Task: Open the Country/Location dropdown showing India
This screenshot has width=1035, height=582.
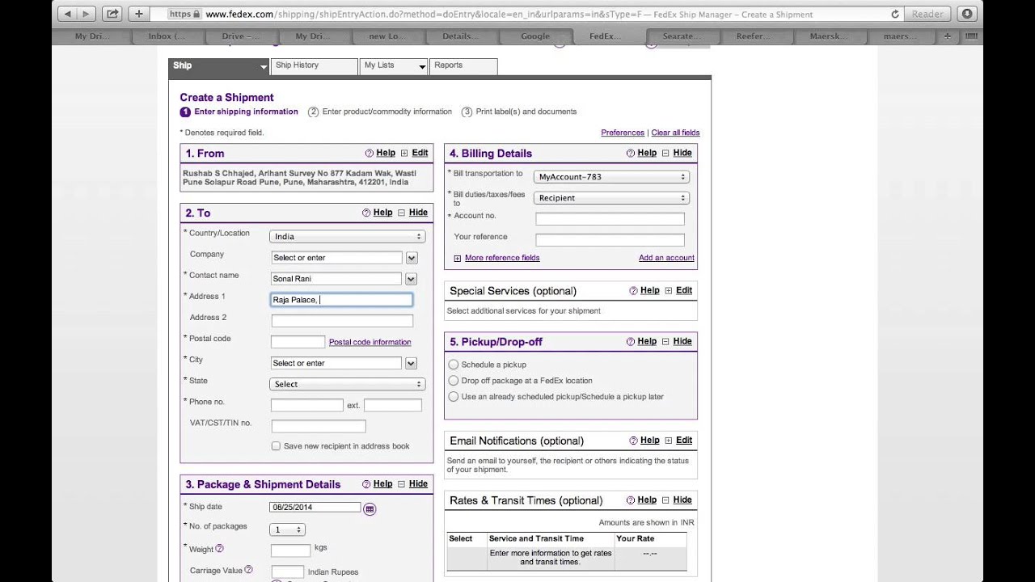Action: [x=347, y=236]
